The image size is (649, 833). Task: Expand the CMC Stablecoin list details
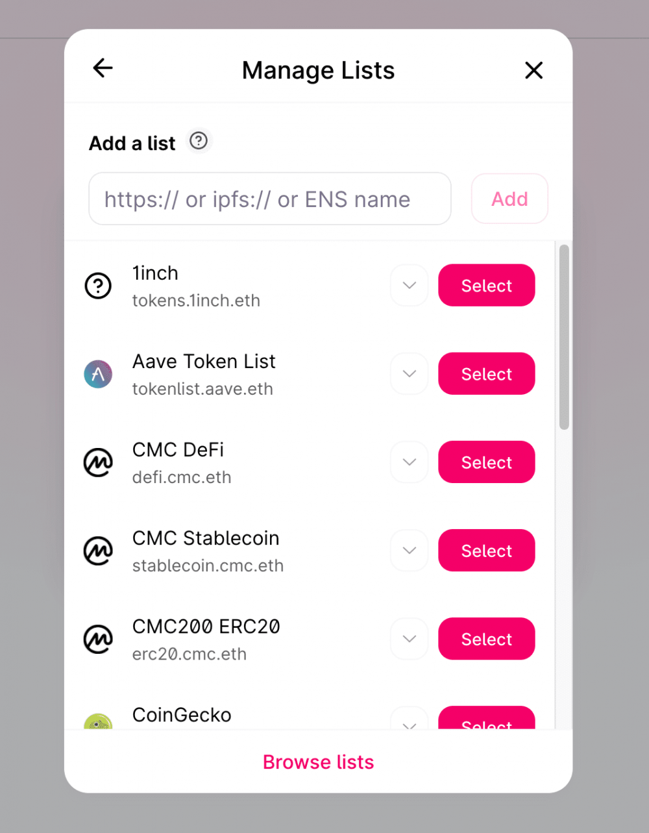pos(409,551)
